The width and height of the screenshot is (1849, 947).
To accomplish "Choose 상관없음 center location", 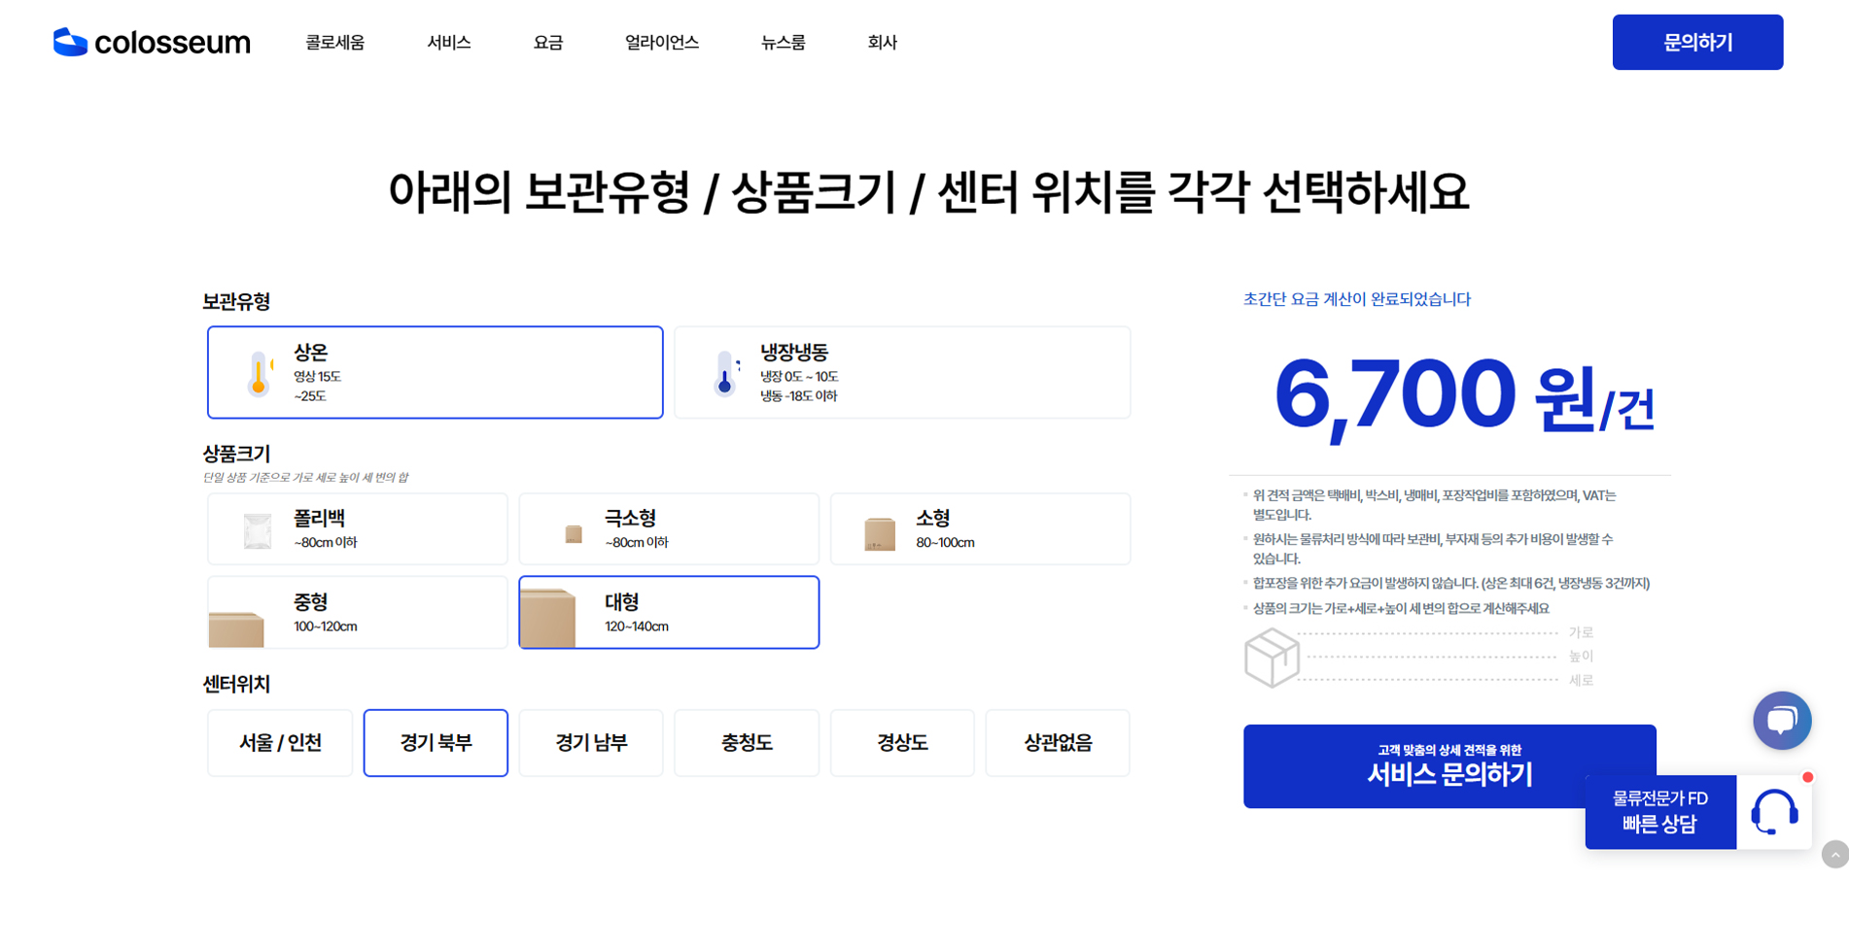I will pyautogui.click(x=1058, y=743).
